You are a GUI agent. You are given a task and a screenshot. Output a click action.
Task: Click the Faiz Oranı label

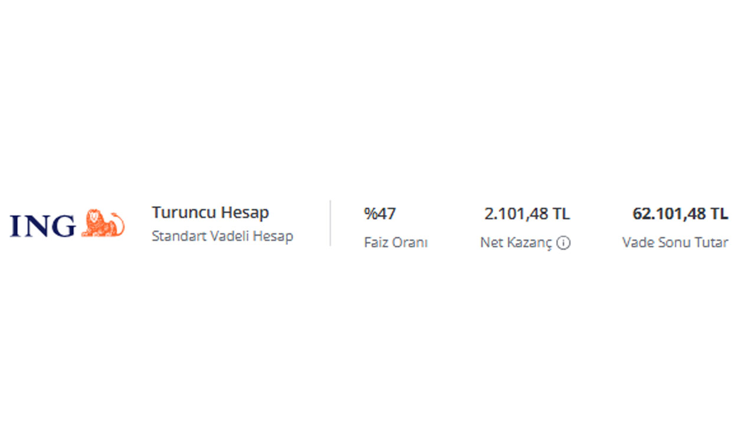395,243
